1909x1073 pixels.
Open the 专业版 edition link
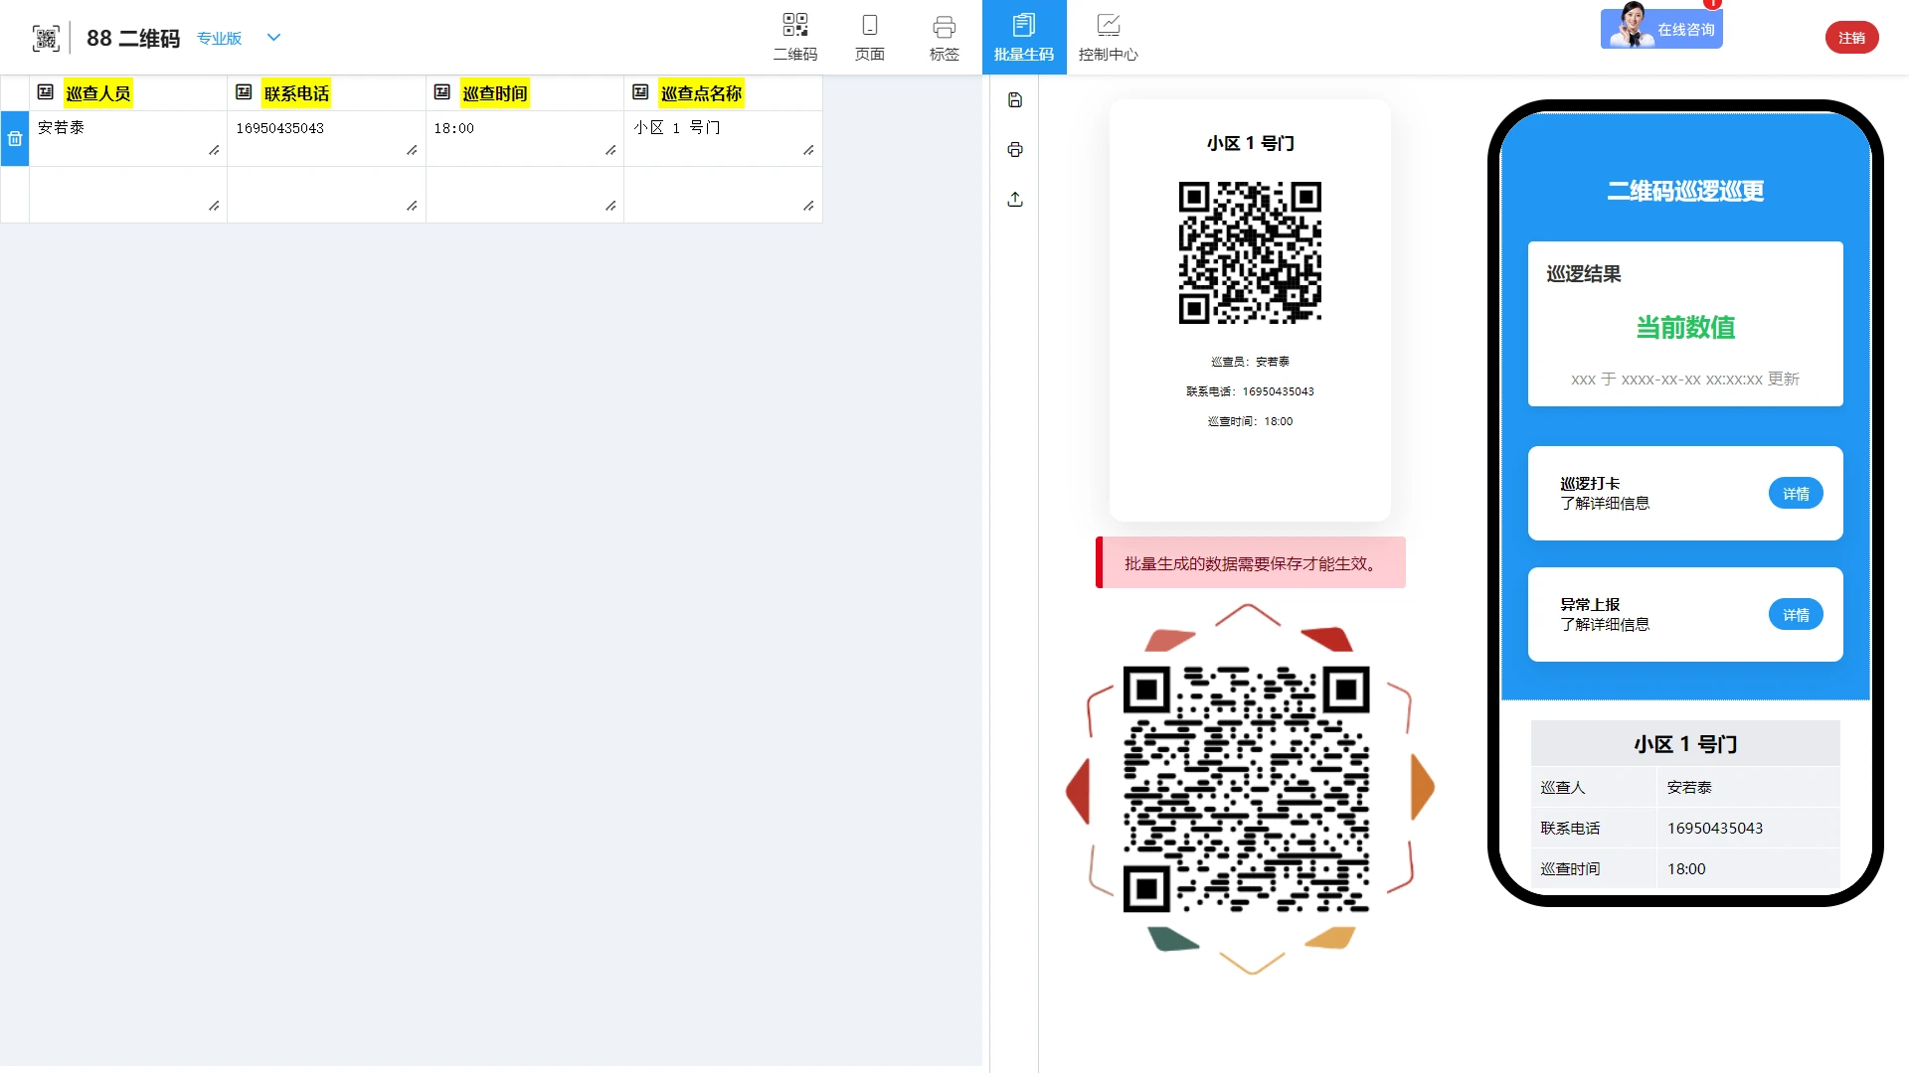coord(219,38)
